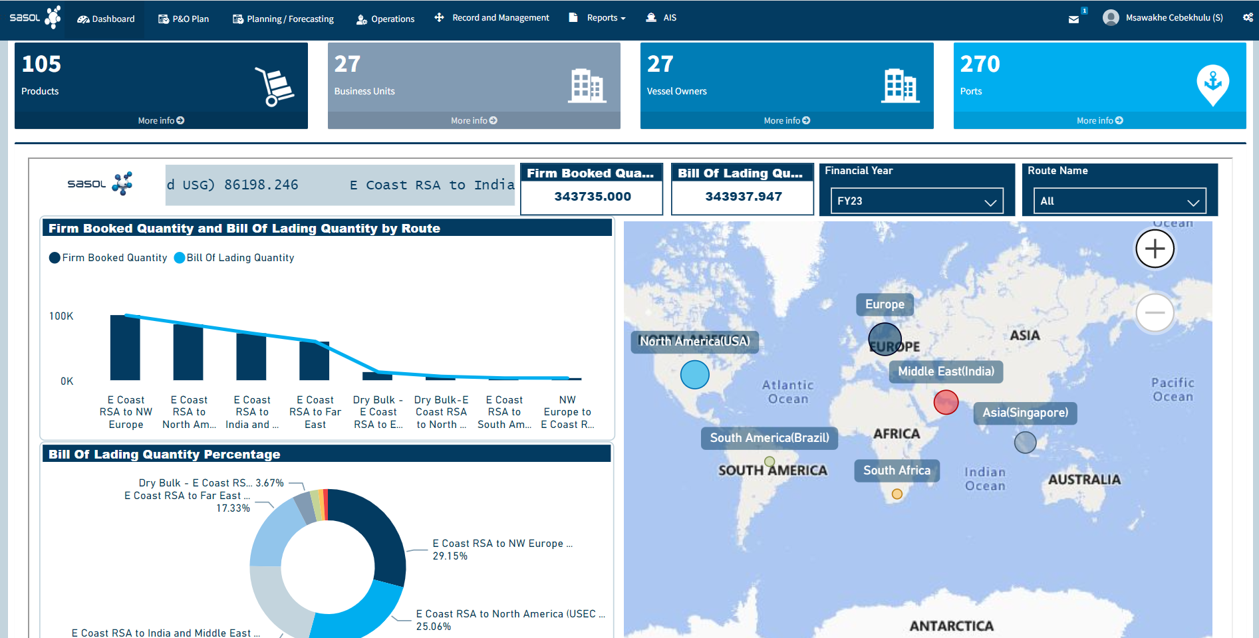Open the mail notifications envelope icon
1259x638 pixels.
point(1073,19)
